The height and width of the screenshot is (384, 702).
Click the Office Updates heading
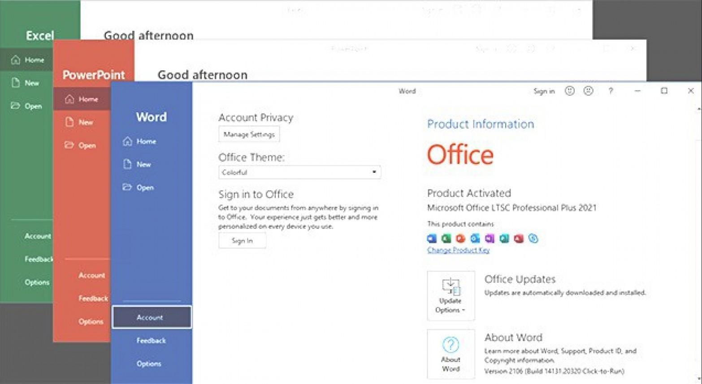coord(520,279)
